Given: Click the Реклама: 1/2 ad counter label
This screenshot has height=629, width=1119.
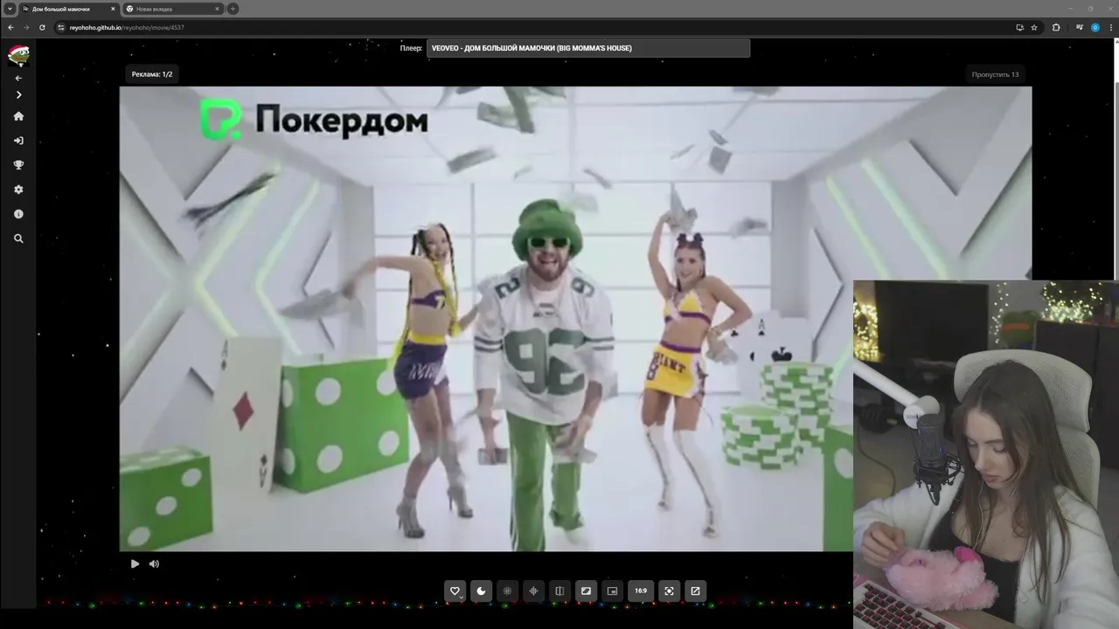Looking at the screenshot, I should coord(152,74).
